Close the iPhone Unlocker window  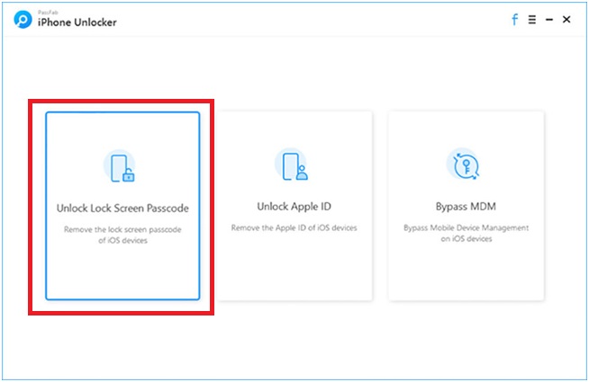[x=566, y=20]
